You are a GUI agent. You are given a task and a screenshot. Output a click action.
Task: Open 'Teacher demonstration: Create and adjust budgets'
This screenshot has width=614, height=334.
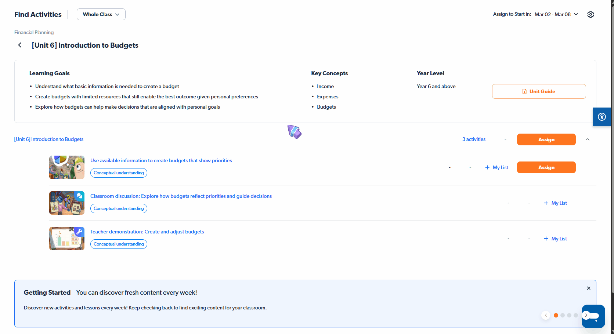point(147,232)
